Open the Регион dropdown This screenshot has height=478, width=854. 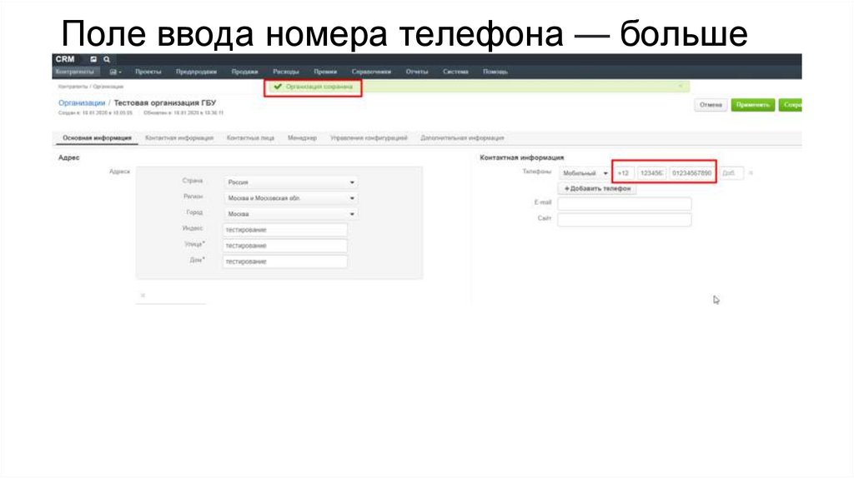click(290, 198)
